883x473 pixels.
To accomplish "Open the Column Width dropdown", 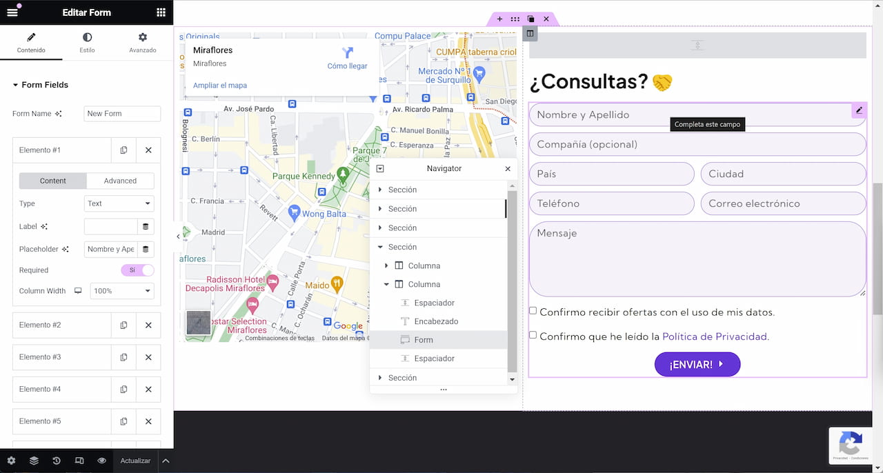I will coord(122,291).
